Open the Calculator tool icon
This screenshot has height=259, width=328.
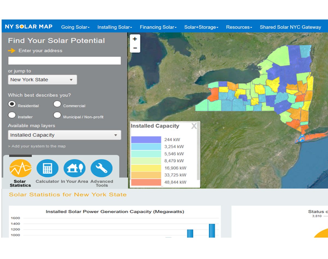click(x=47, y=168)
